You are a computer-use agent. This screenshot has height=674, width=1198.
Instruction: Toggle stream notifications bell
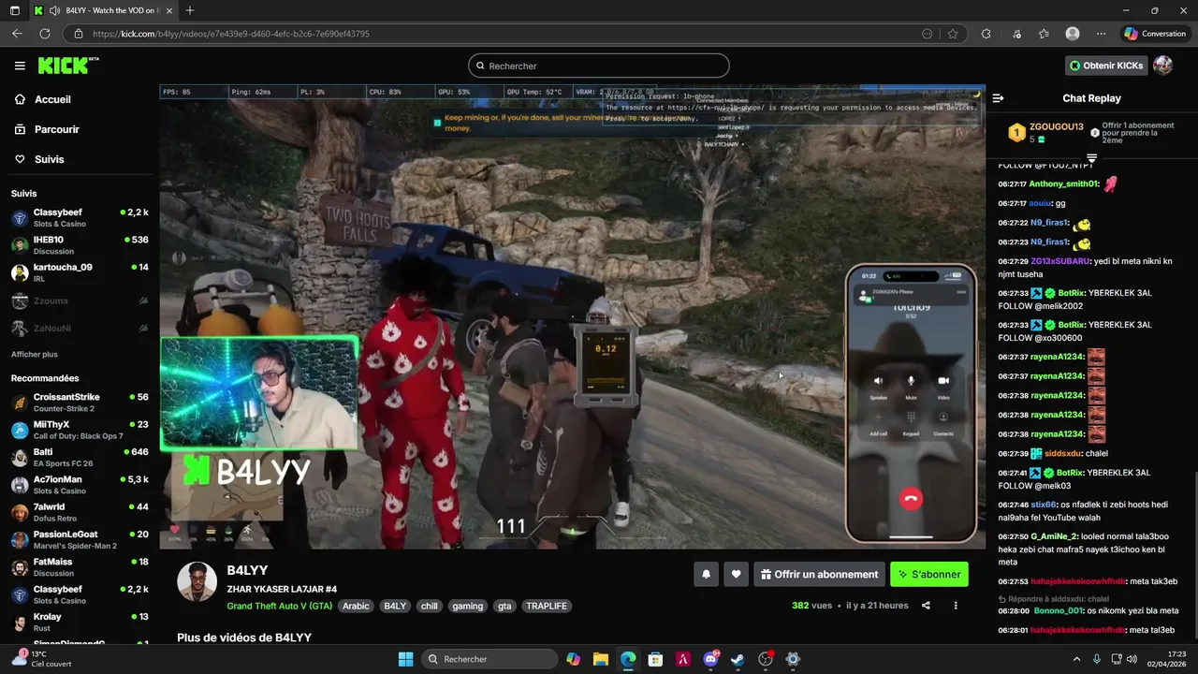[706, 574]
